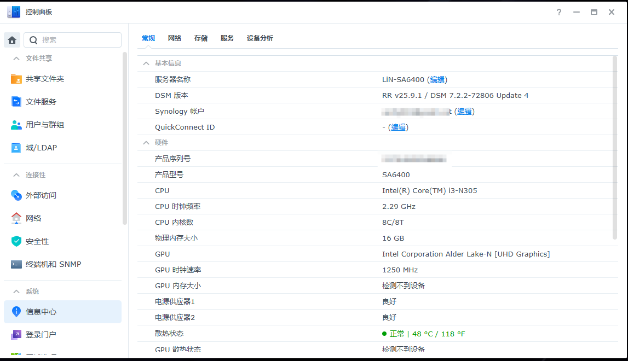Viewport: 628px width, 361px height.
Task: Collapse the 基本信息 section
Action: (146, 63)
